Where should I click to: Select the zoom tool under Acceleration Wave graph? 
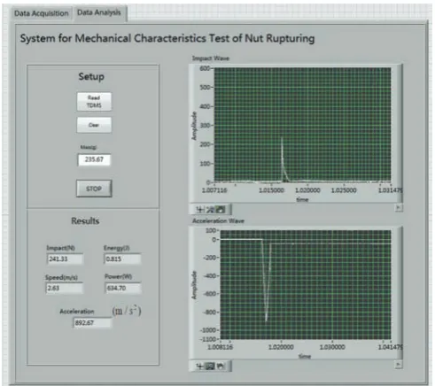pos(210,367)
